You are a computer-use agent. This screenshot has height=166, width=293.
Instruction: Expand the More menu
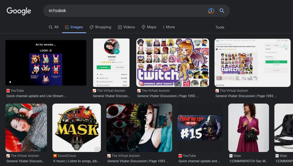(x=169, y=27)
